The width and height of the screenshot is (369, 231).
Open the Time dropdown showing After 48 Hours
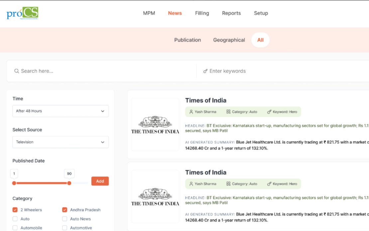pyautogui.click(x=61, y=111)
